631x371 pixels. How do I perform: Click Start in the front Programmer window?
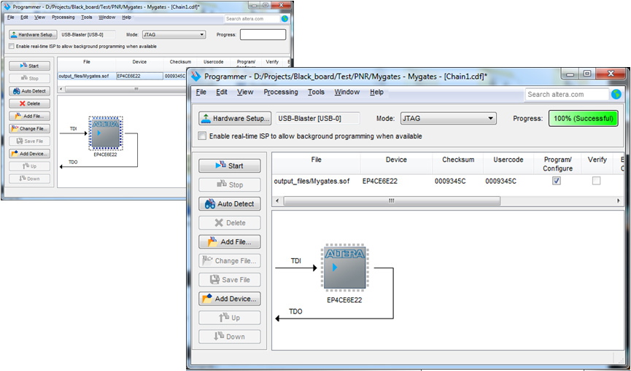tap(229, 165)
